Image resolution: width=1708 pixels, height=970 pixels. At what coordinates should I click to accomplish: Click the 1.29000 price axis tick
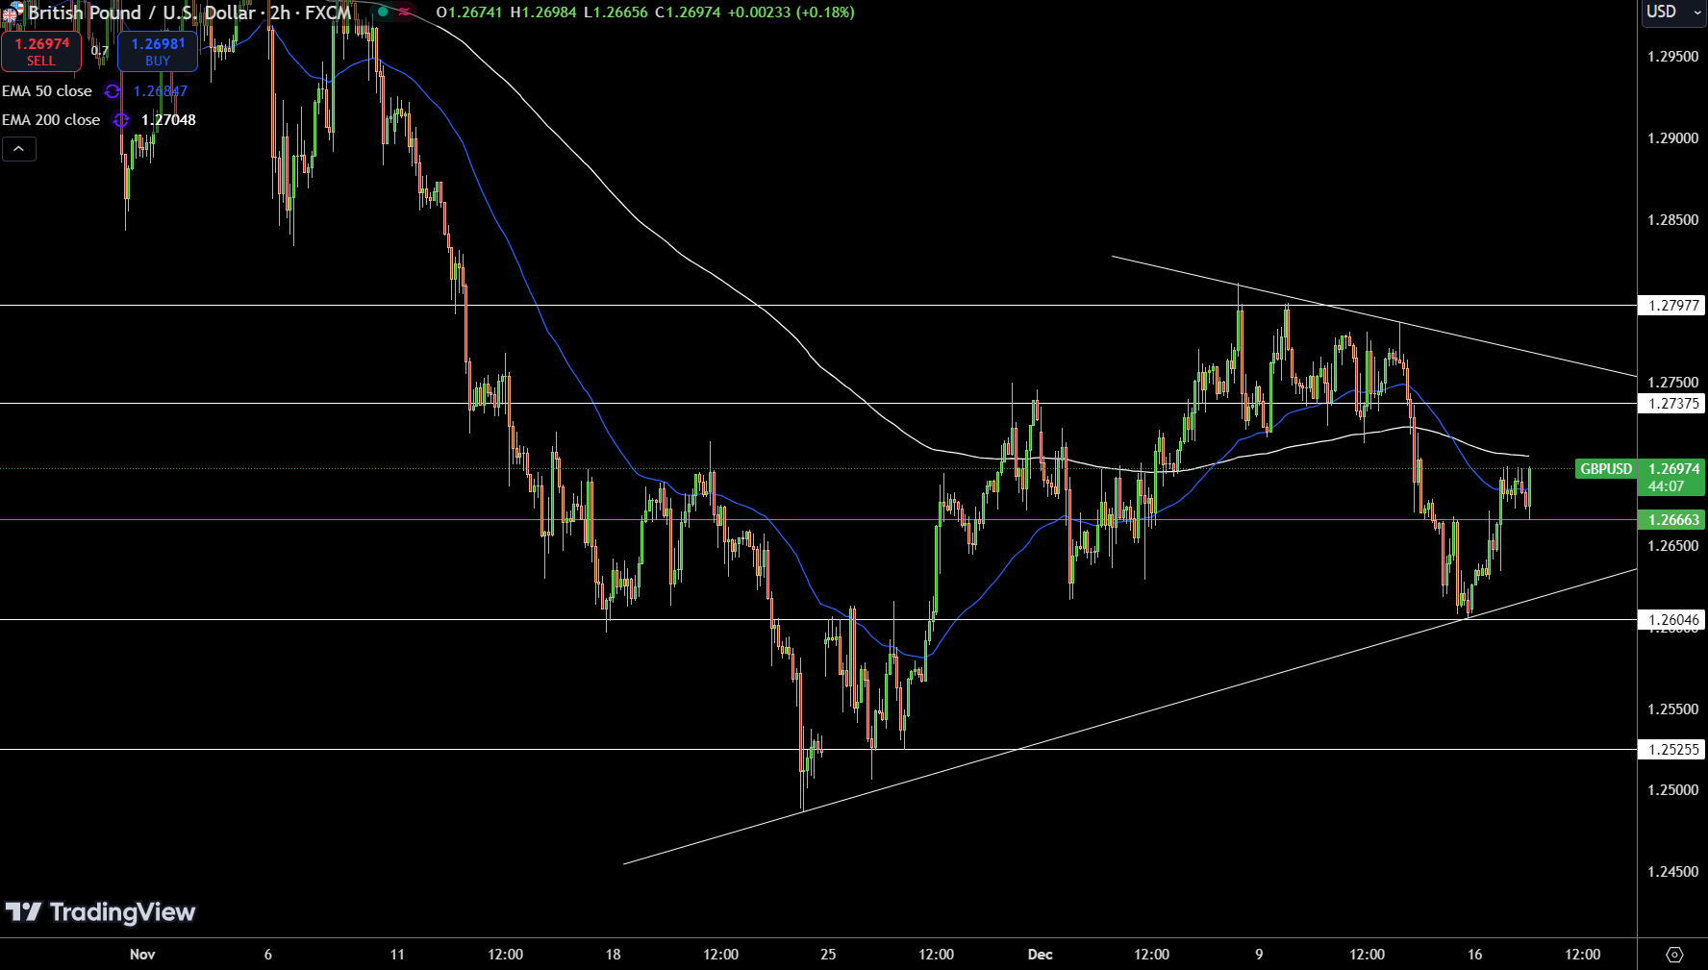1673,138
